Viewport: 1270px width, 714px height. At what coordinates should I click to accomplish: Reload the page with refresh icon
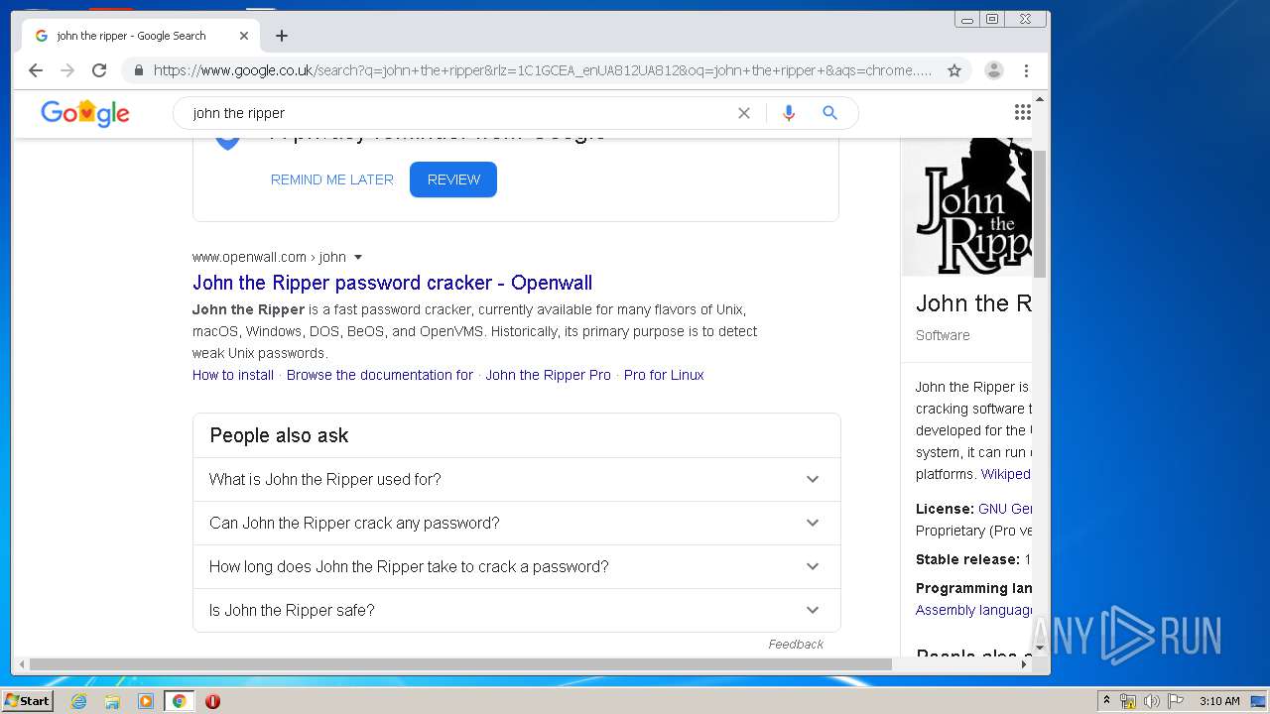[99, 70]
